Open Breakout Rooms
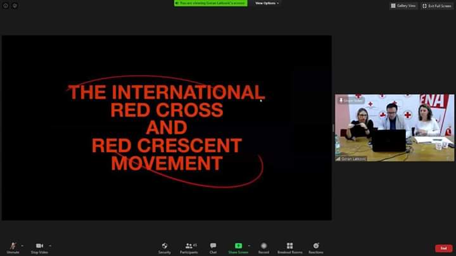The image size is (456, 256). pos(289,248)
